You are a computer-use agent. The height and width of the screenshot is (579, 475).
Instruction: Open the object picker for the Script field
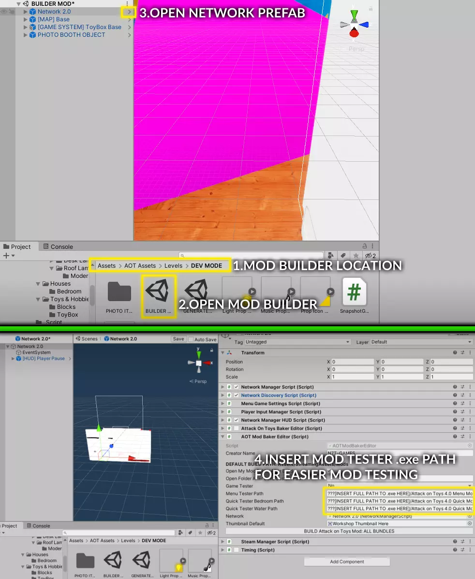point(470,446)
